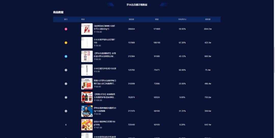Click the price ¥52.80

coord(97,114)
